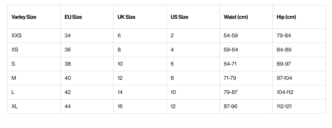Click EU size 44 cell

(68, 106)
